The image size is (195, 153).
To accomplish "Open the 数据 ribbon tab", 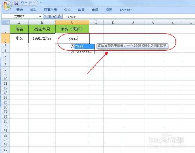I will point(81,10).
